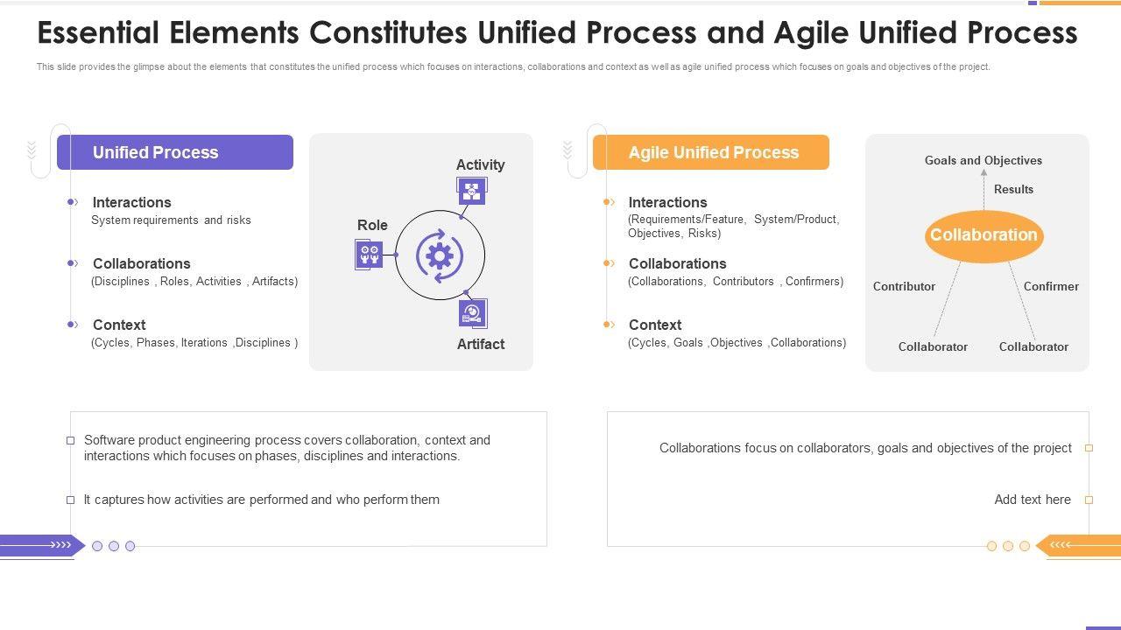Image resolution: width=1121 pixels, height=630 pixels.
Task: Click chevrons beside Unified Process header
Action: click(x=32, y=150)
